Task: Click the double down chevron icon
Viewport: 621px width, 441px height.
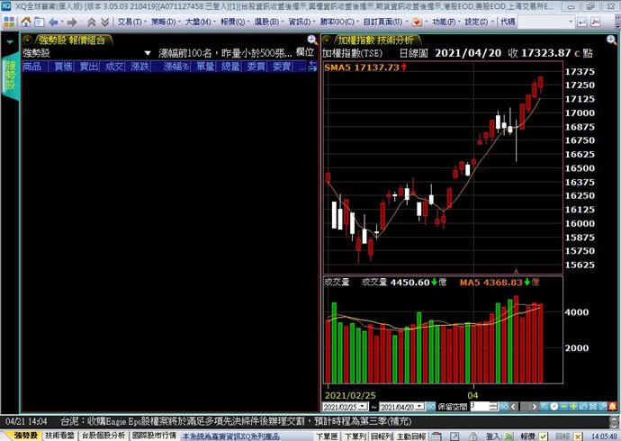Action: pyautogui.click(x=105, y=22)
